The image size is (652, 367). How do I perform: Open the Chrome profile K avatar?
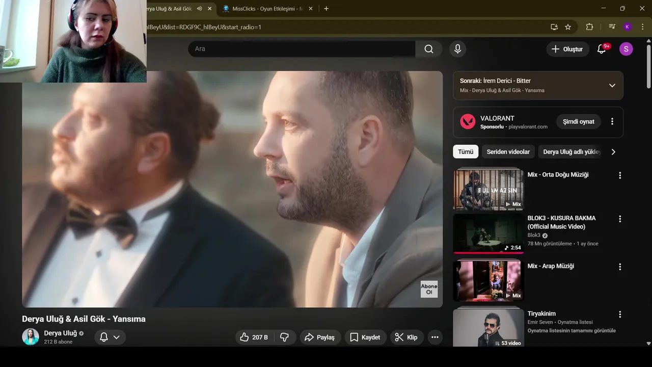click(x=627, y=27)
